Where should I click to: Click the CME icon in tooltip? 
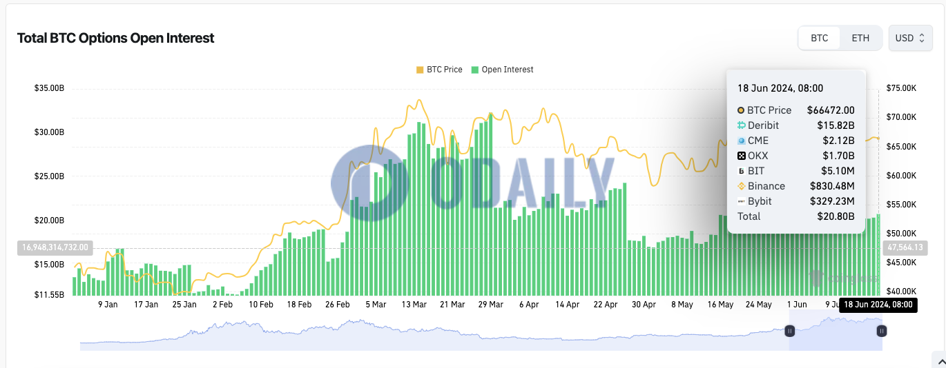(x=742, y=141)
